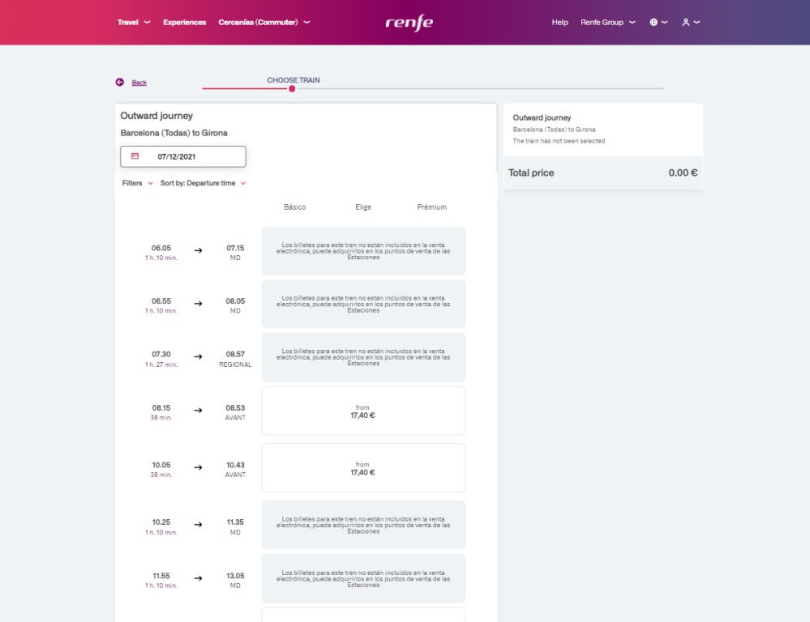Click the arrow of the 06.05 train

pos(199,250)
